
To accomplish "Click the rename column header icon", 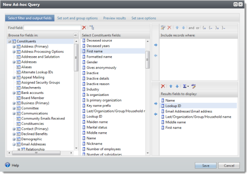I will (x=193, y=86).
